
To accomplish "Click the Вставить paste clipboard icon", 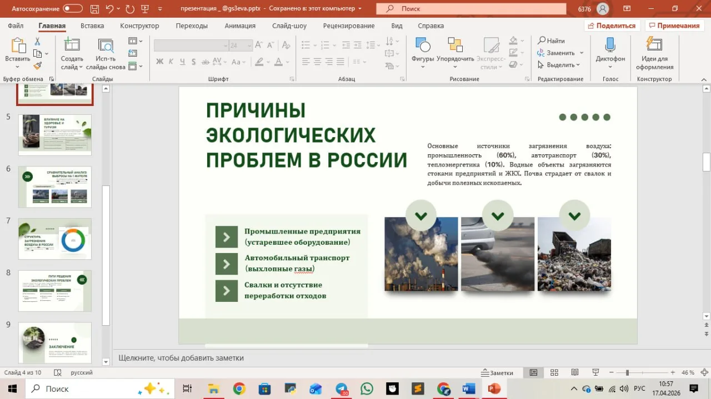I will (18, 46).
